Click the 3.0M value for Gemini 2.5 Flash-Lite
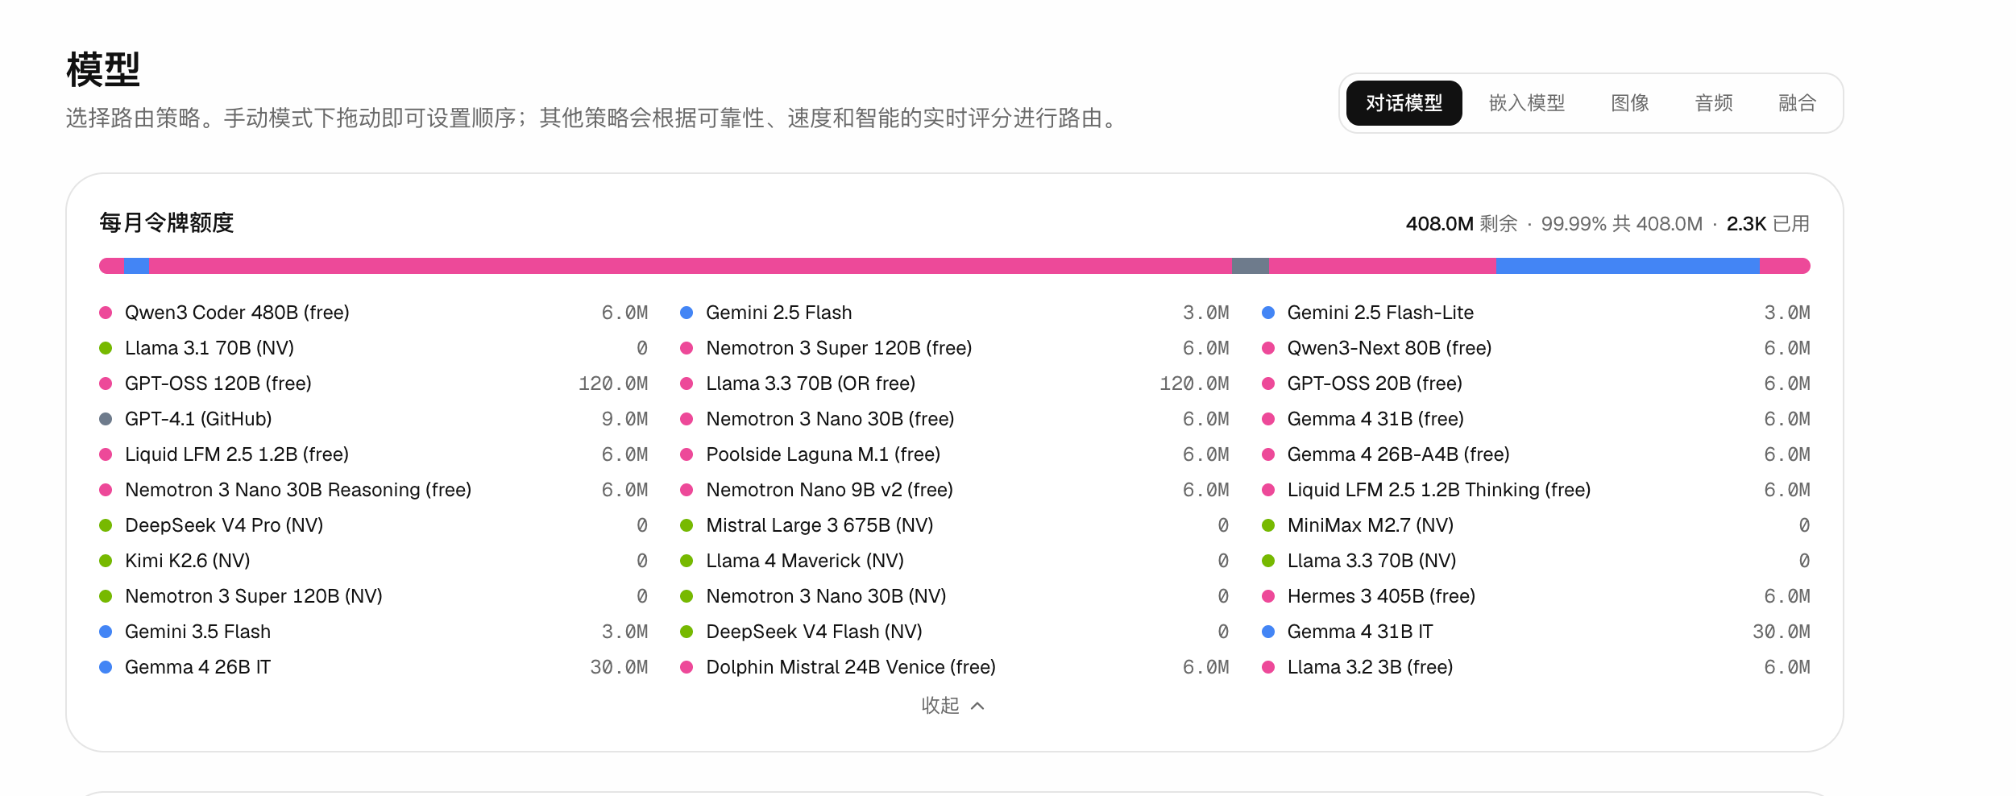2016x796 pixels. [x=1787, y=313]
